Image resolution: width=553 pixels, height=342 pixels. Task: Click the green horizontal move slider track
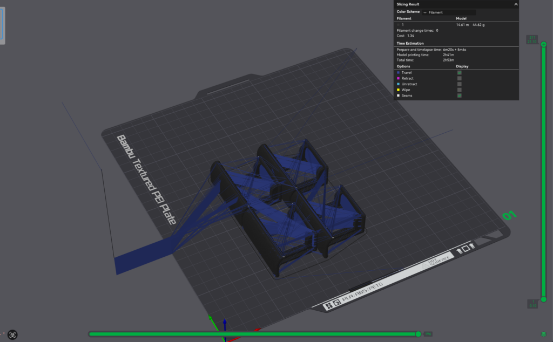[x=253, y=334]
